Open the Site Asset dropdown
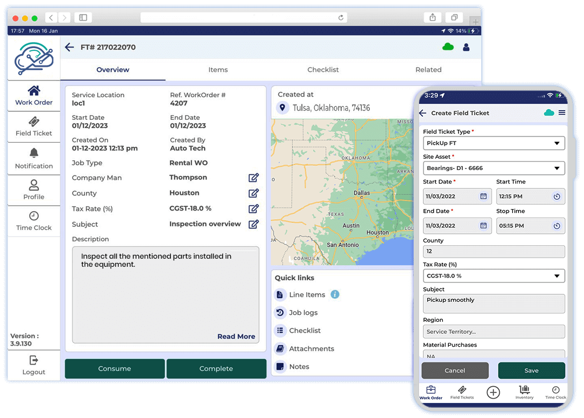Viewport: 584px width, 418px height. point(494,168)
